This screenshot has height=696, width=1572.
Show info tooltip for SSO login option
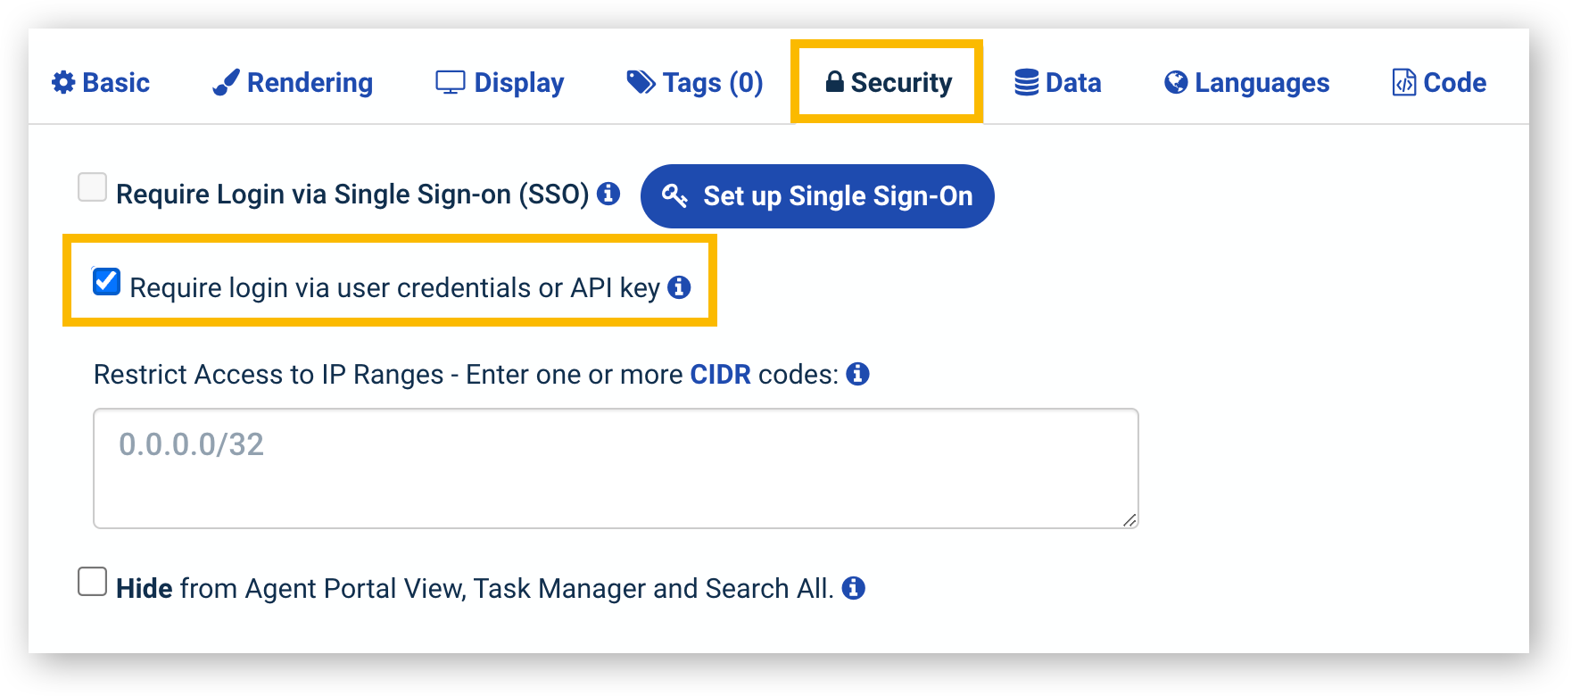(x=608, y=194)
